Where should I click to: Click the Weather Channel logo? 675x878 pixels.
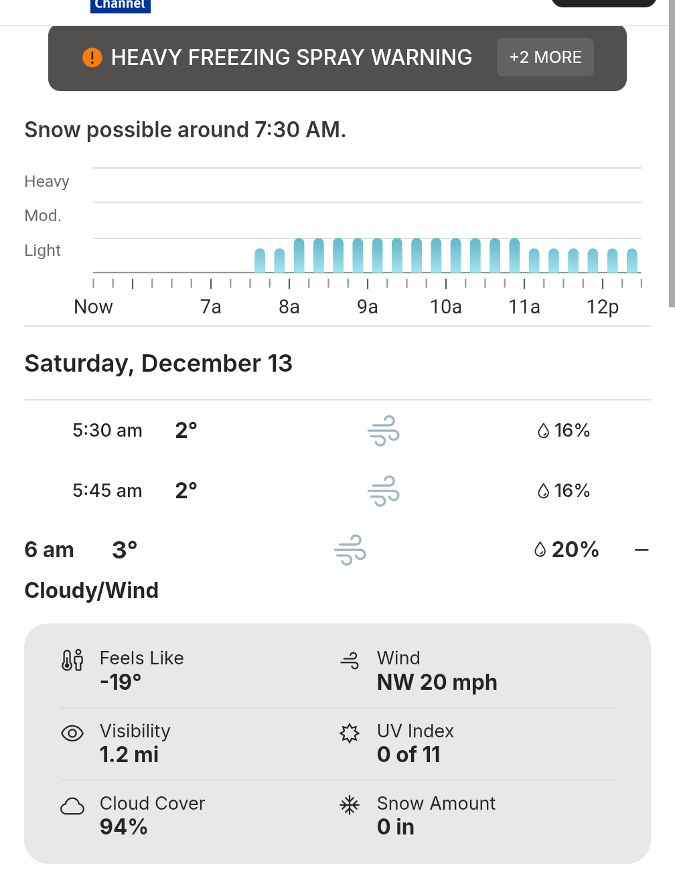pos(121,5)
